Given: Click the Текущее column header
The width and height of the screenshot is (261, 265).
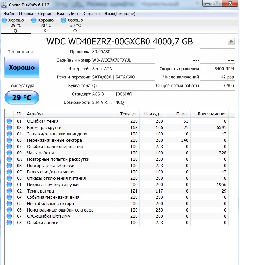Looking at the screenshot, I should coord(127,114).
